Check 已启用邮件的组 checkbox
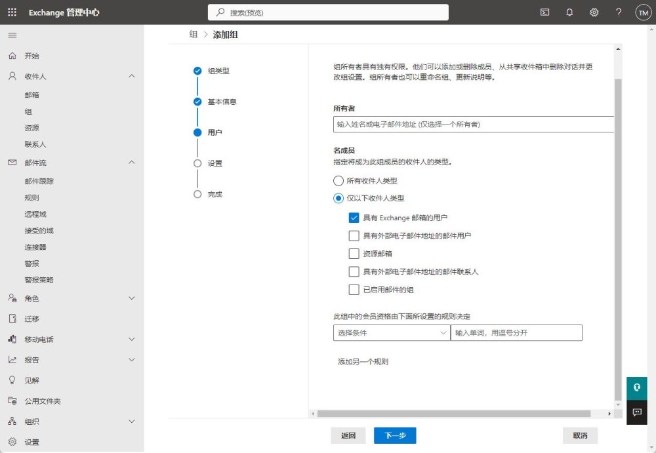This screenshot has width=656, height=453. pos(354,290)
